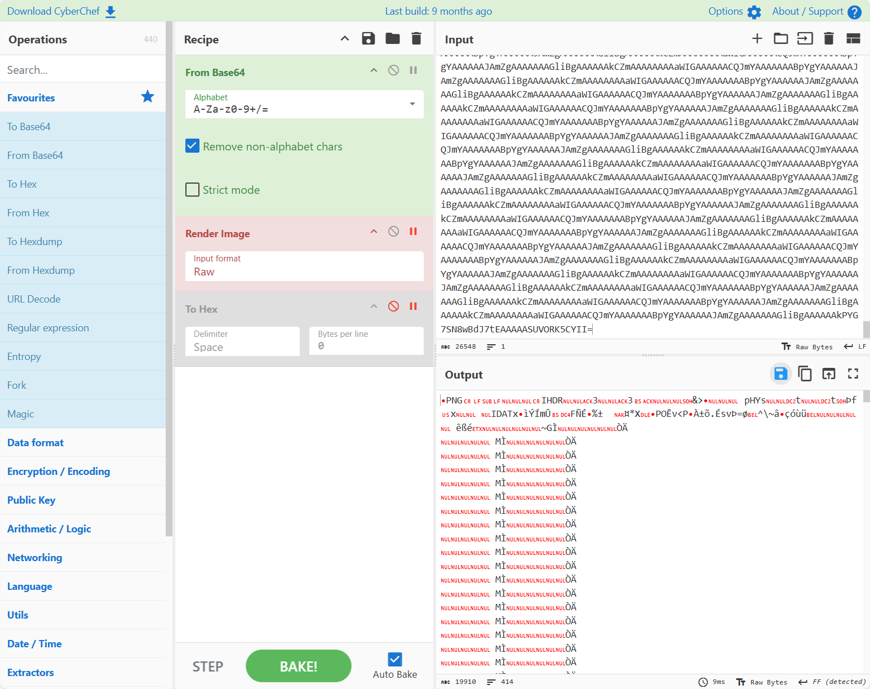Expand the Data format category
The height and width of the screenshot is (689, 870).
(x=35, y=443)
